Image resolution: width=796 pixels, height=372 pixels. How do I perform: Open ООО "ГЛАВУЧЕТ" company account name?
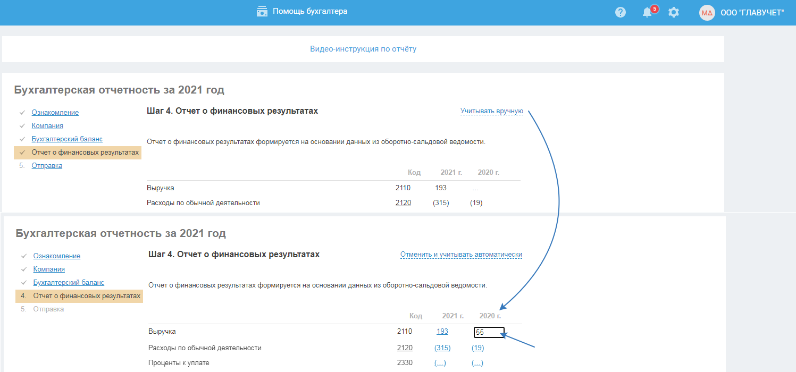(x=752, y=13)
